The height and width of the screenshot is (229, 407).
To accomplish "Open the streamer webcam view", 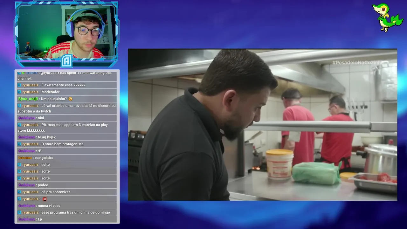I will [66, 32].
